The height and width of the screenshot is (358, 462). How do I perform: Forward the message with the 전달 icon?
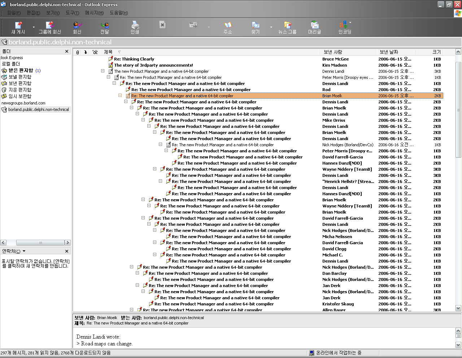click(x=105, y=27)
